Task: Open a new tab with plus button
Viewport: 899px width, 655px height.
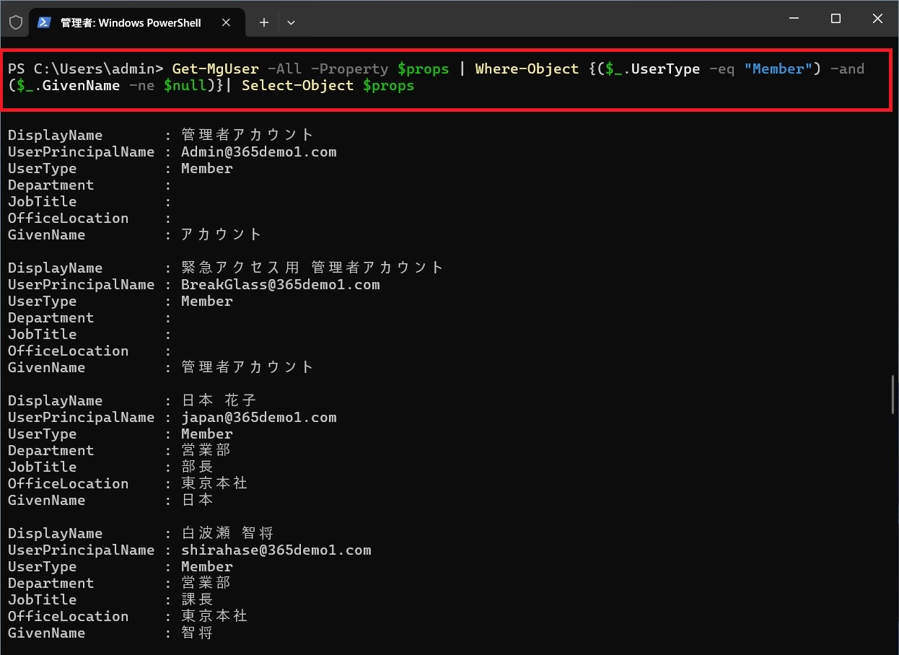Action: pos(264,22)
